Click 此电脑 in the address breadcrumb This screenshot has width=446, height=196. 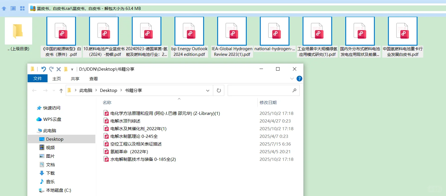[86, 90]
